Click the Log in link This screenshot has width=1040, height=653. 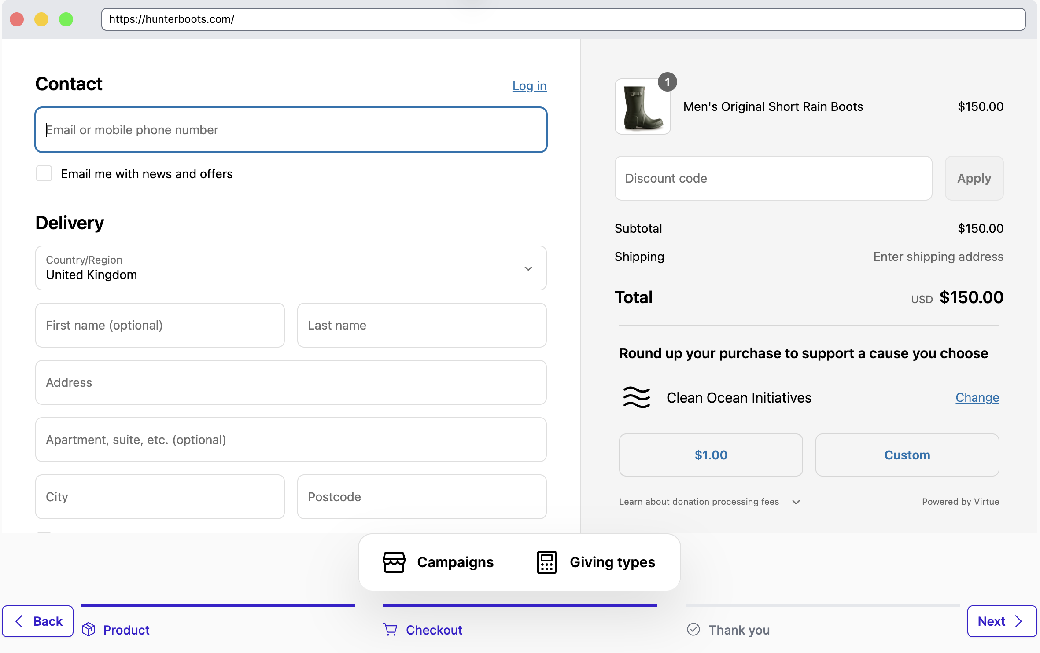click(x=529, y=86)
